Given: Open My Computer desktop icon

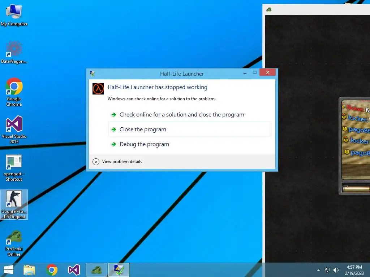Looking at the screenshot, I should (14, 15).
